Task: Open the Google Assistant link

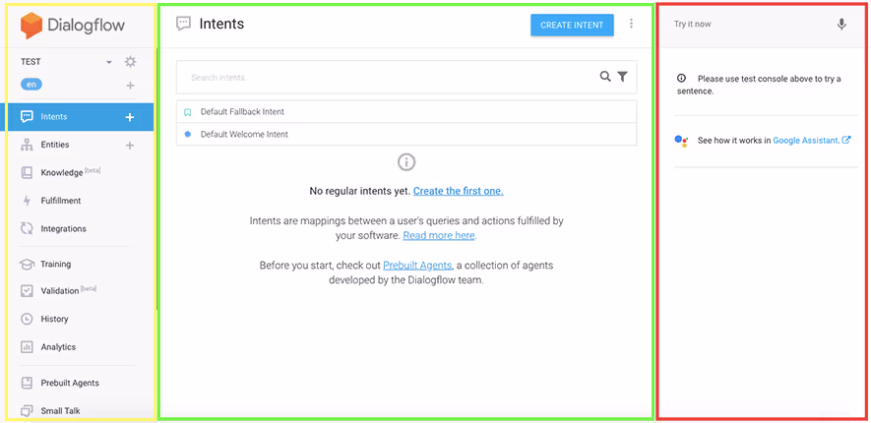Action: click(806, 141)
